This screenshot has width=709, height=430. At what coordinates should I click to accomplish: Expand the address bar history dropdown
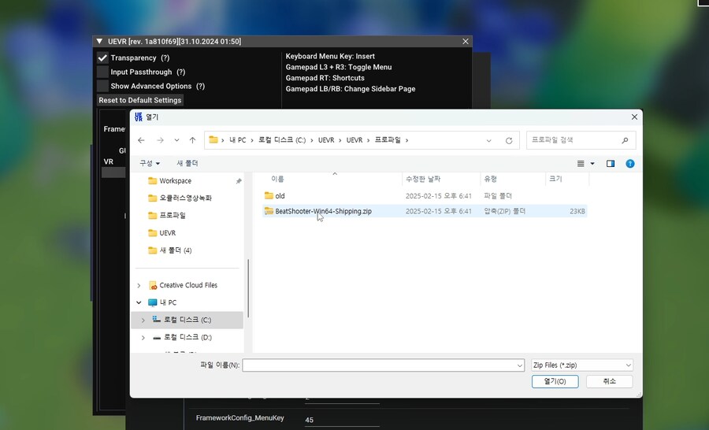(x=488, y=141)
